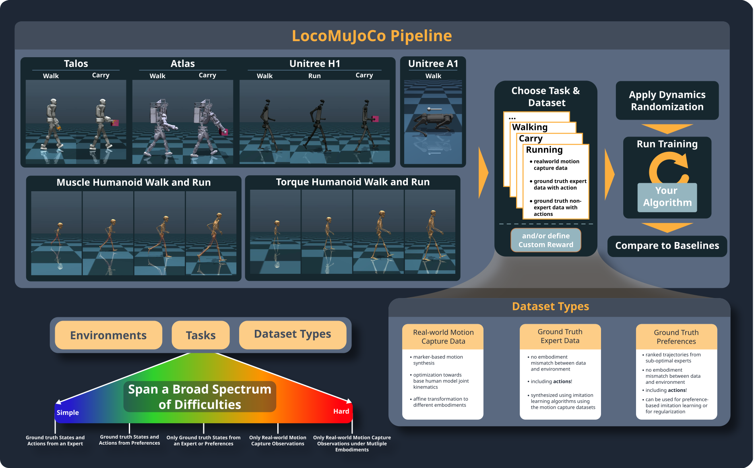Click the Apply Dynamics Randomization box
The width and height of the screenshot is (754, 468).
667,101
